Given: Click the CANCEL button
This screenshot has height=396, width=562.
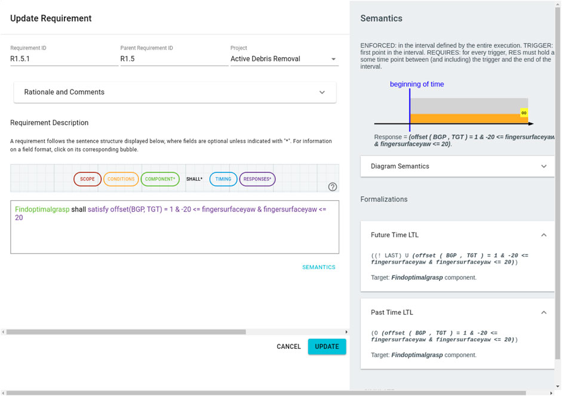Looking at the screenshot, I should (288, 346).
